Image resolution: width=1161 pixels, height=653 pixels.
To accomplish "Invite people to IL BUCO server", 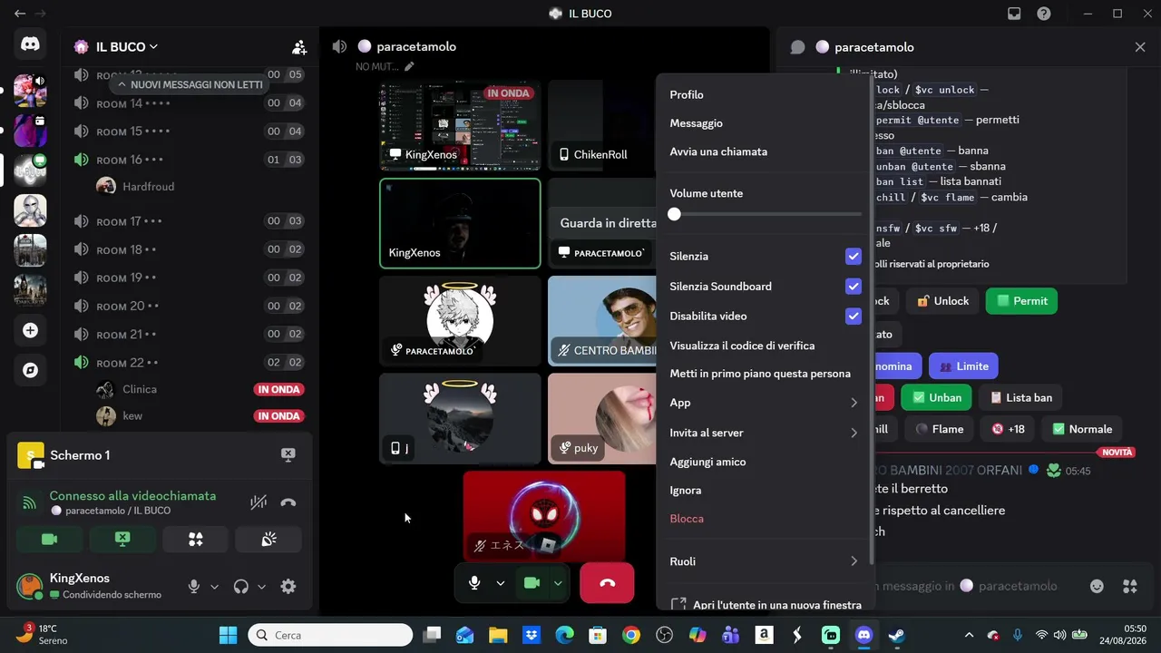I will (299, 47).
